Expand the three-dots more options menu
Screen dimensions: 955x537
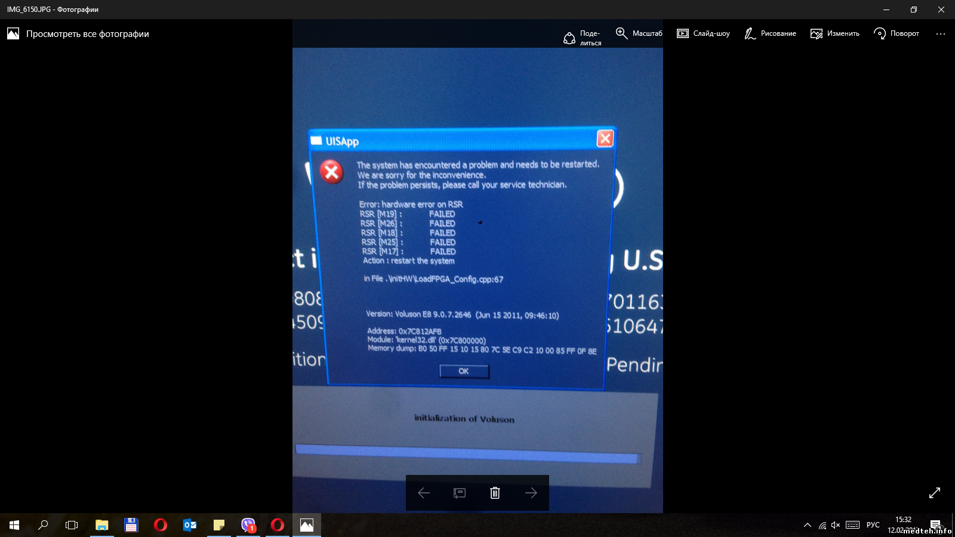point(940,34)
